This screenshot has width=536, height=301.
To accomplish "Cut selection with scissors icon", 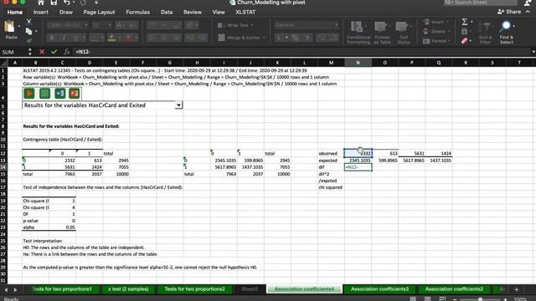I will (x=29, y=22).
